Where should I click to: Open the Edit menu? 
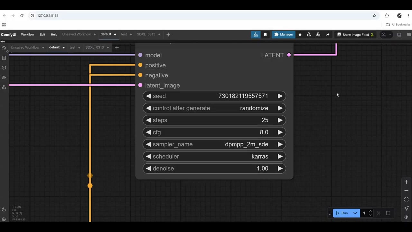click(42, 34)
